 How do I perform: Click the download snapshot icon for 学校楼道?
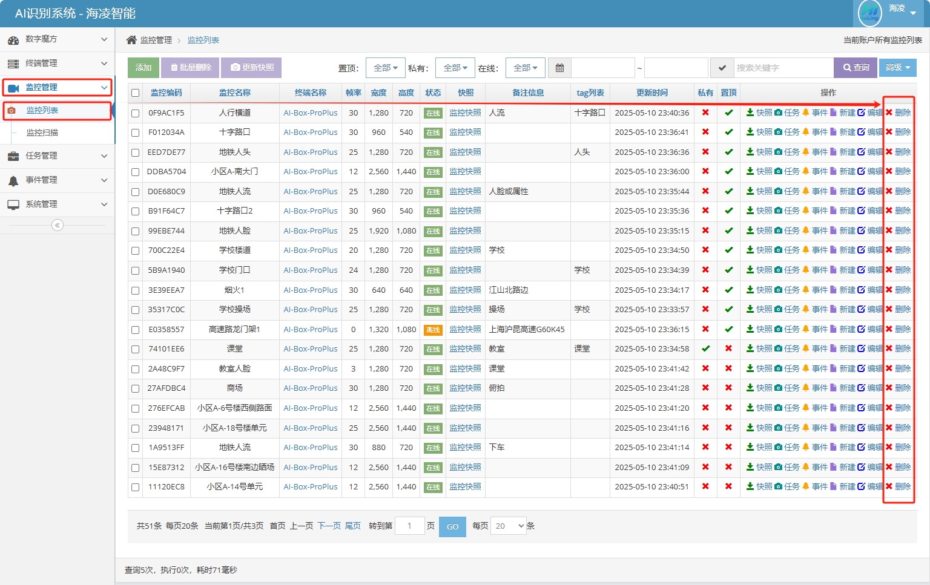pyautogui.click(x=750, y=250)
